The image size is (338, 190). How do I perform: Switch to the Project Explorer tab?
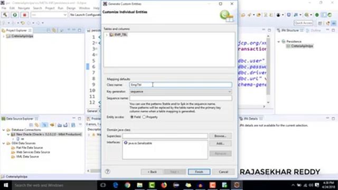click(16, 31)
